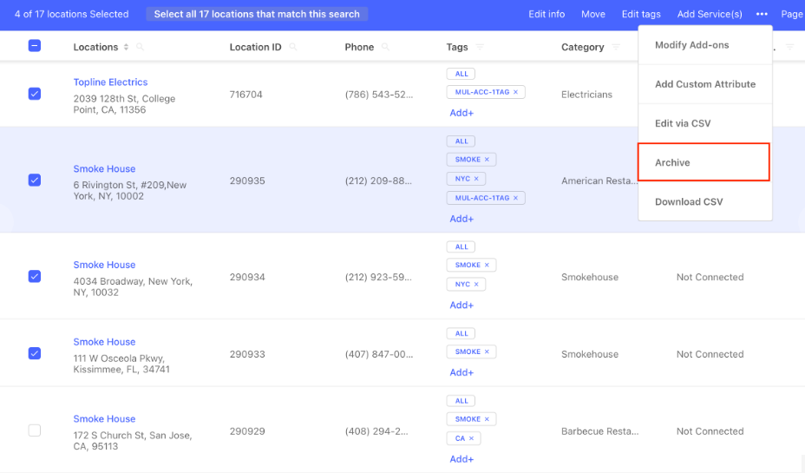Remove MUL-ACC-1TAG tag from location 290935
Screen dimensions: 805x473
[x=515, y=198]
